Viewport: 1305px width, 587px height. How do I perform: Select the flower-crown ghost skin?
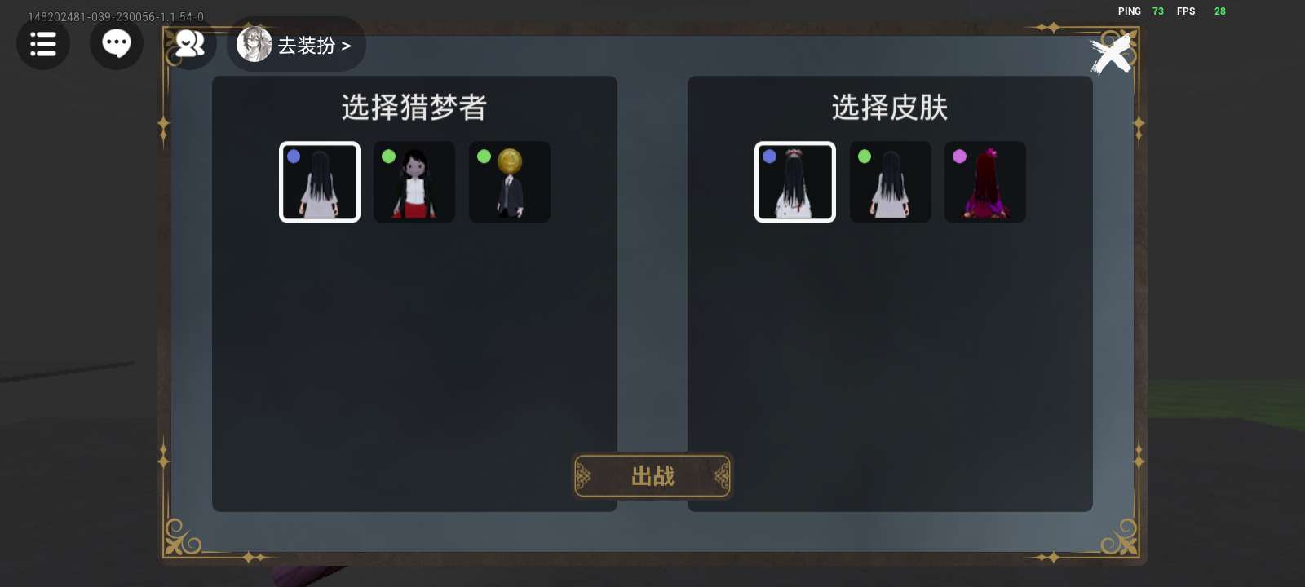click(795, 182)
